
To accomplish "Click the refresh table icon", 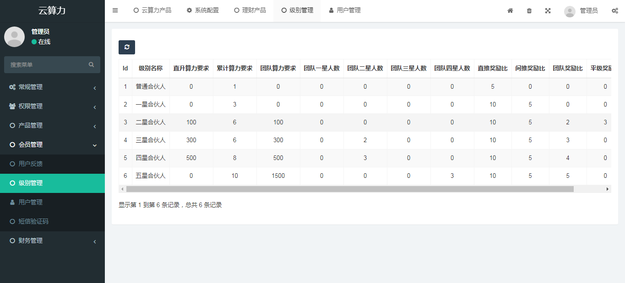I will [127, 47].
